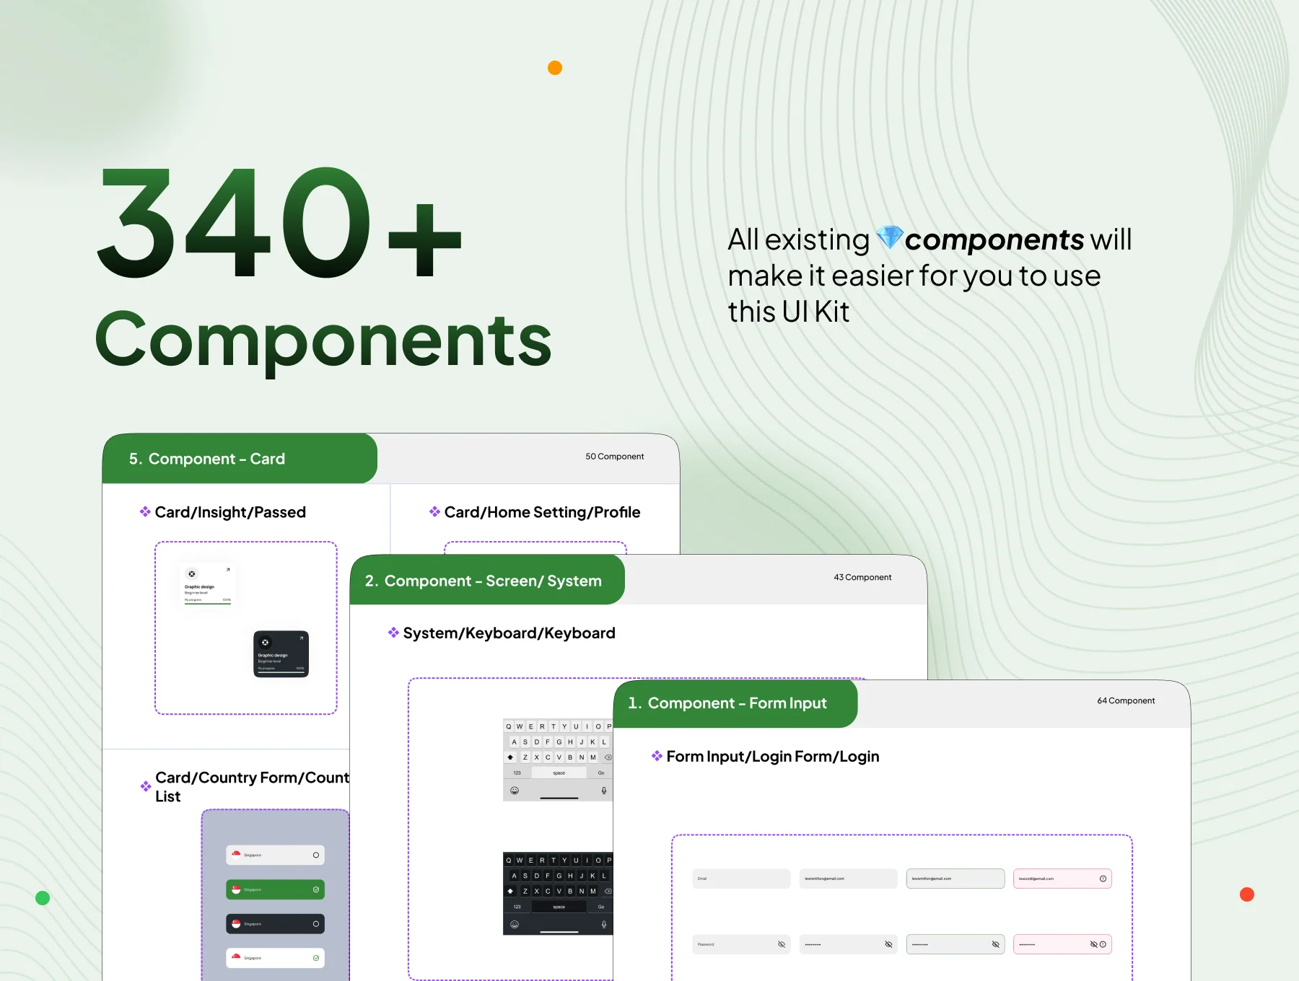Image resolution: width=1299 pixels, height=981 pixels.
Task: Click the 'System/Keyboard/Keyboard' heading
Action: click(509, 633)
